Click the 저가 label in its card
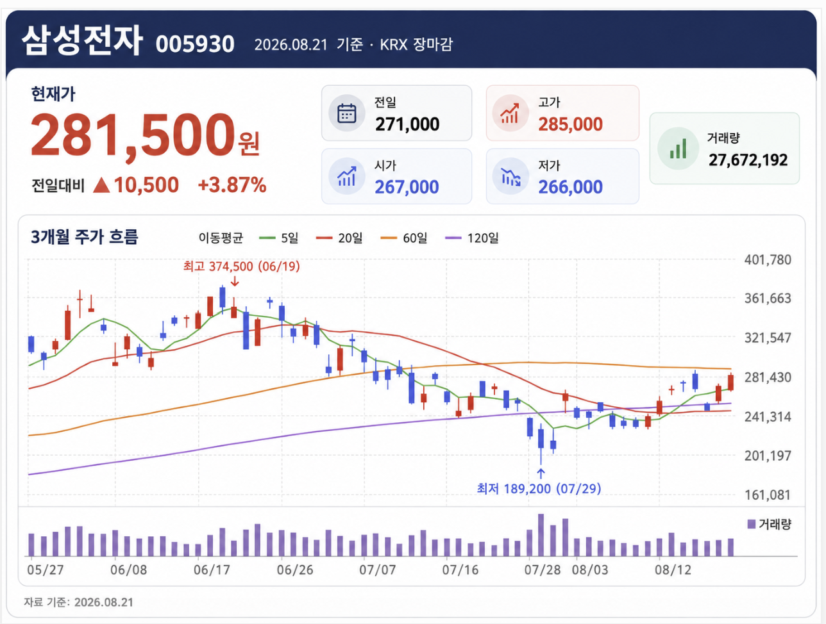The height and width of the screenshot is (624, 826). tap(550, 165)
